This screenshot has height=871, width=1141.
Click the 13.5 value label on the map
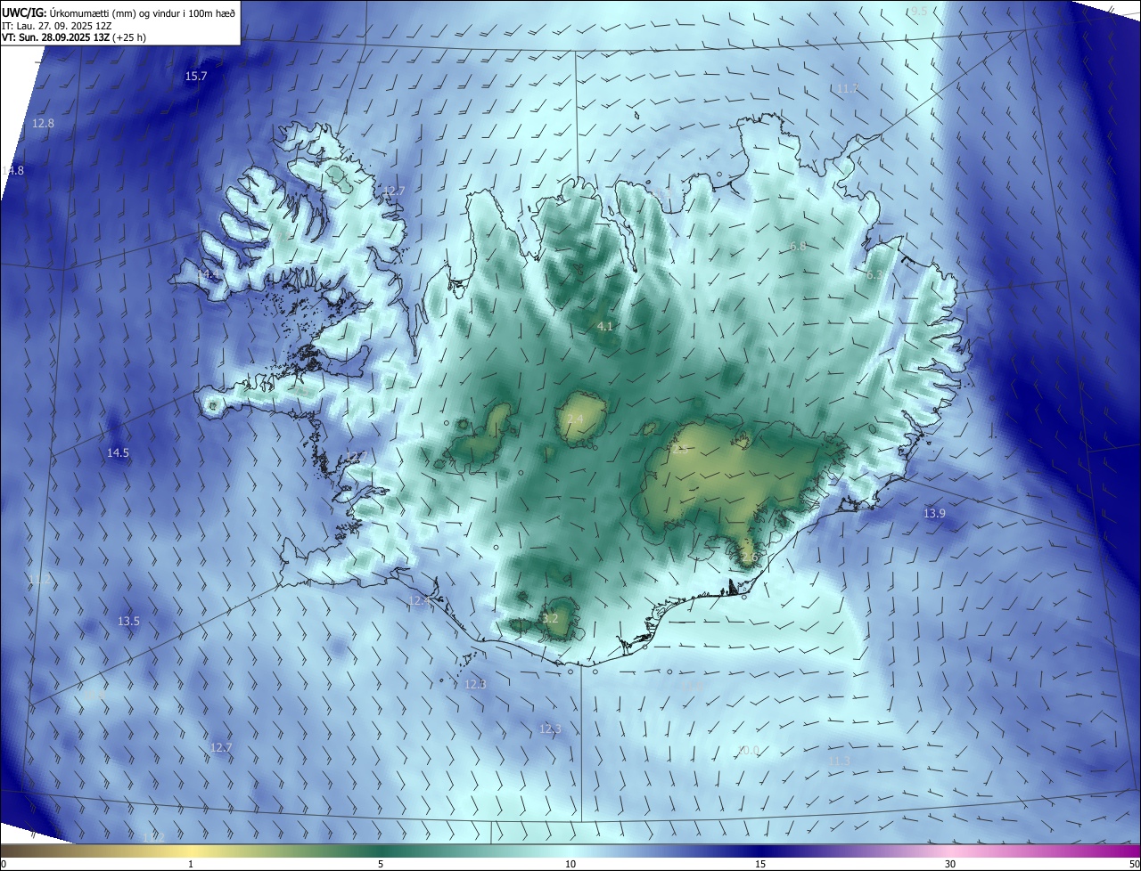pos(128,622)
